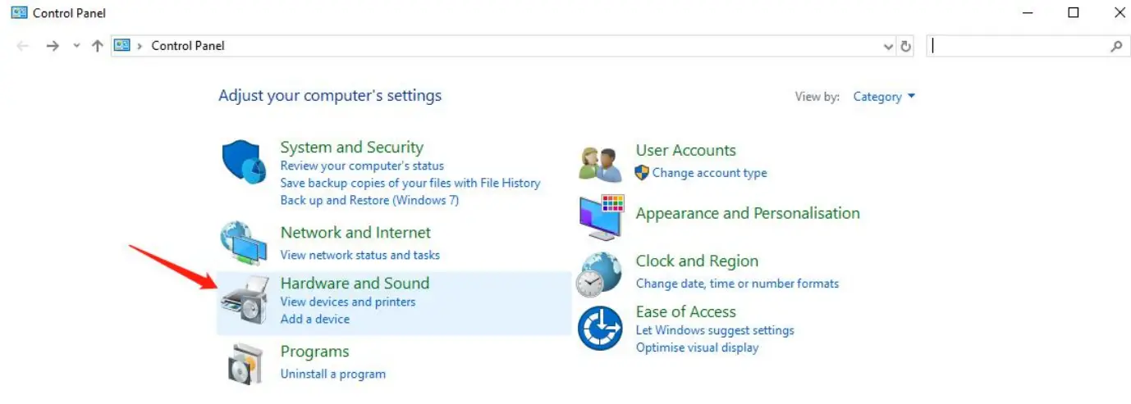Click the Back navigation arrow
Screen dimensions: 1131x404
23,46
